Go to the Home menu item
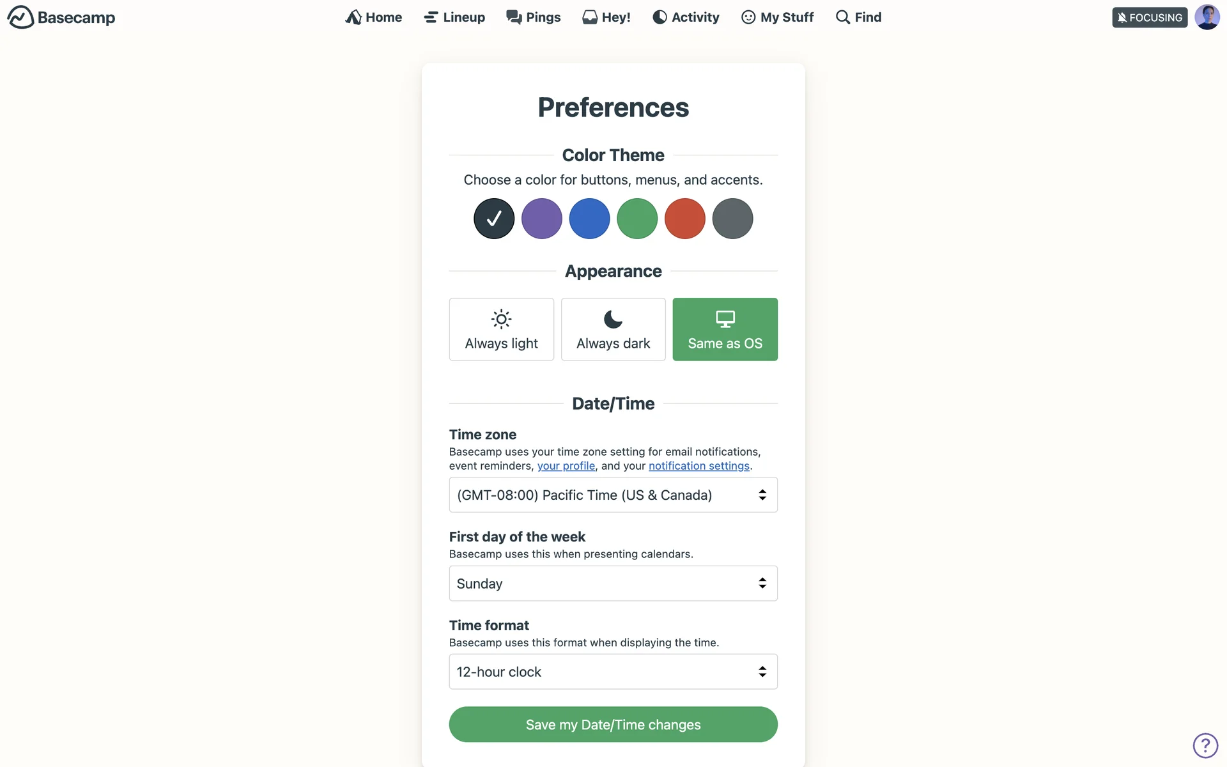Image resolution: width=1227 pixels, height=767 pixels. 374,17
